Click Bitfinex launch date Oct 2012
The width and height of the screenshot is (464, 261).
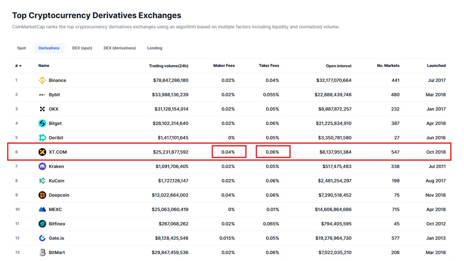click(x=437, y=224)
